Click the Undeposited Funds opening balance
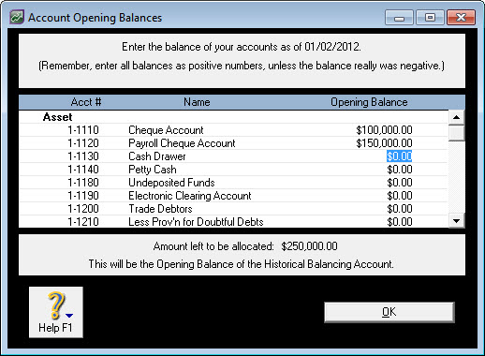 pos(400,183)
